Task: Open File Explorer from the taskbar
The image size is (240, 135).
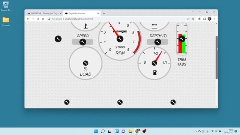Action: click(x=130, y=131)
